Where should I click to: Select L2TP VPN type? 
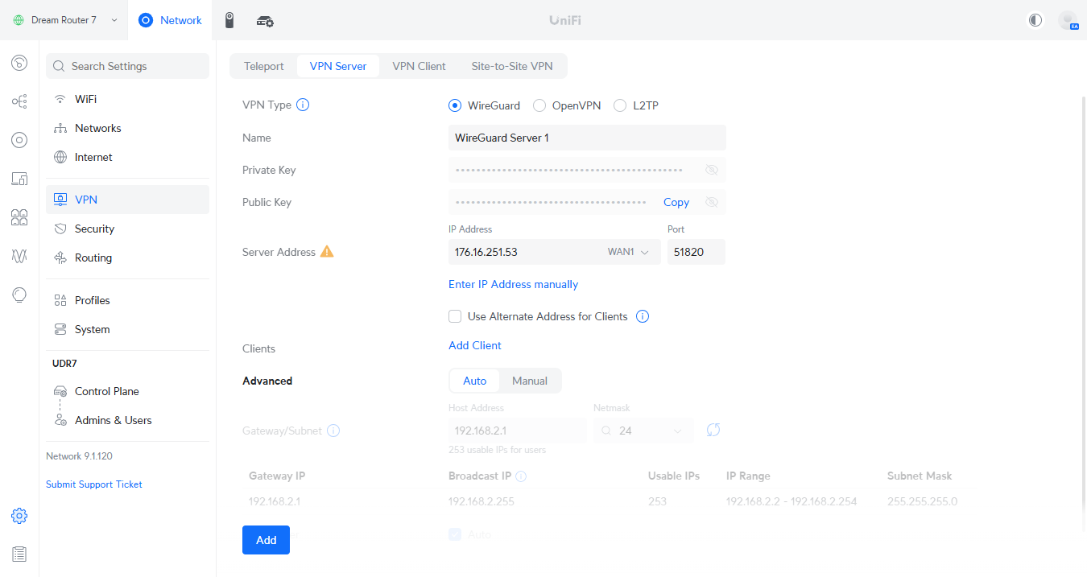620,105
